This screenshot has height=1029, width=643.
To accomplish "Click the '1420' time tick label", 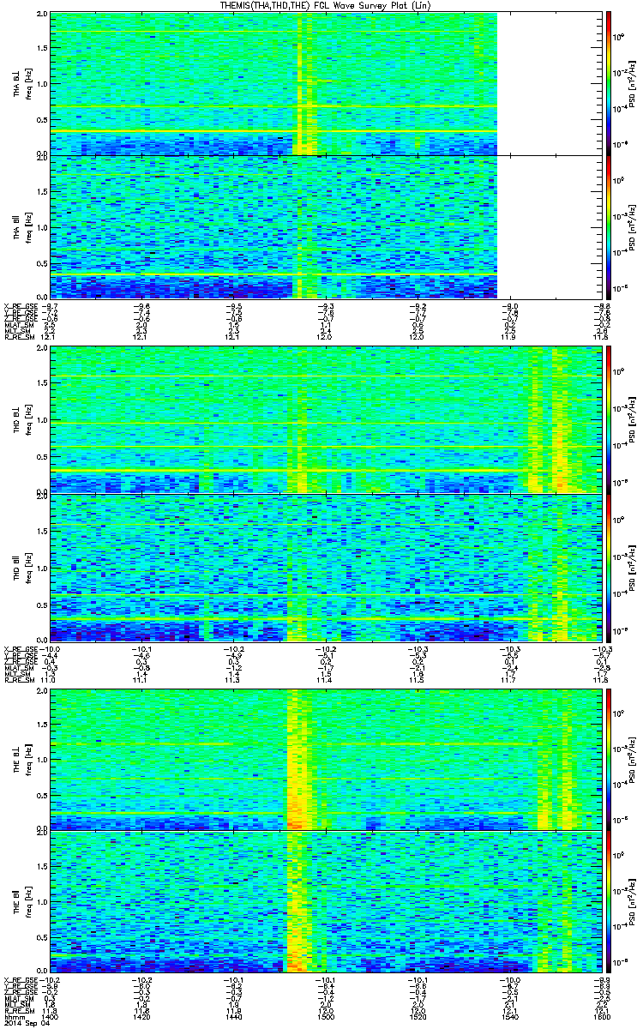I will [141, 1017].
